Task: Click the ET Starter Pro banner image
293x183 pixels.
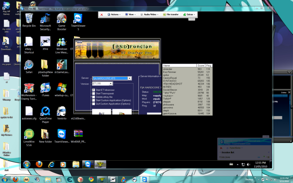Action: (117, 50)
